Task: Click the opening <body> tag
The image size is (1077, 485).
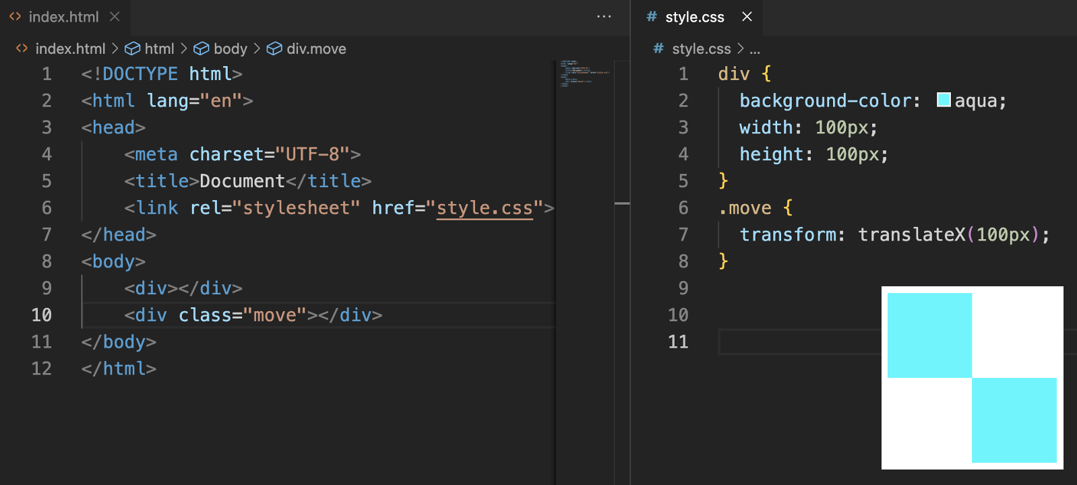Action: (x=113, y=261)
